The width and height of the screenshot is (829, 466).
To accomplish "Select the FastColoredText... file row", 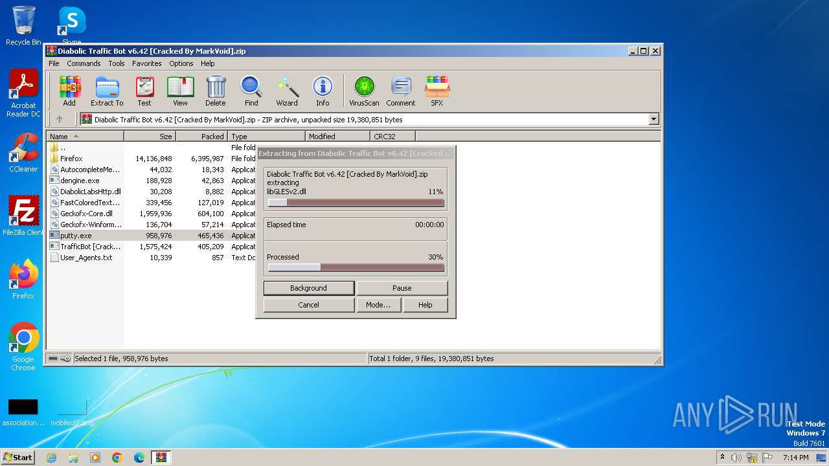I will click(152, 203).
